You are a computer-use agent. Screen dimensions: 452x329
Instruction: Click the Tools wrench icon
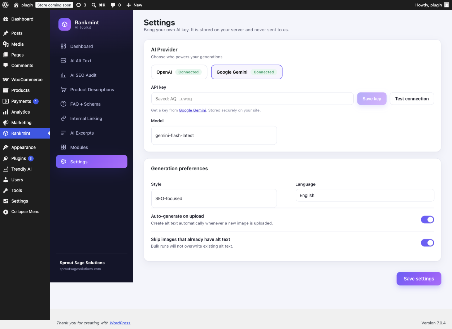point(6,190)
